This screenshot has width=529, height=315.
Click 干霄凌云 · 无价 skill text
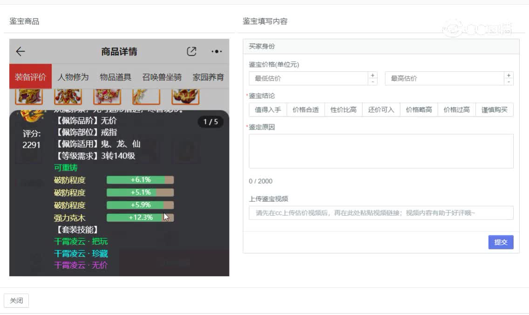pyautogui.click(x=81, y=265)
